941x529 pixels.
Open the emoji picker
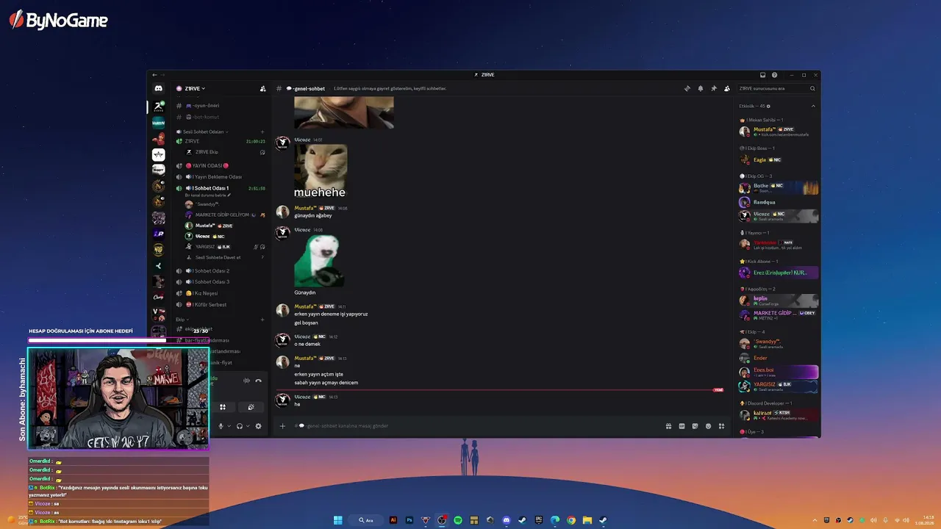point(708,426)
